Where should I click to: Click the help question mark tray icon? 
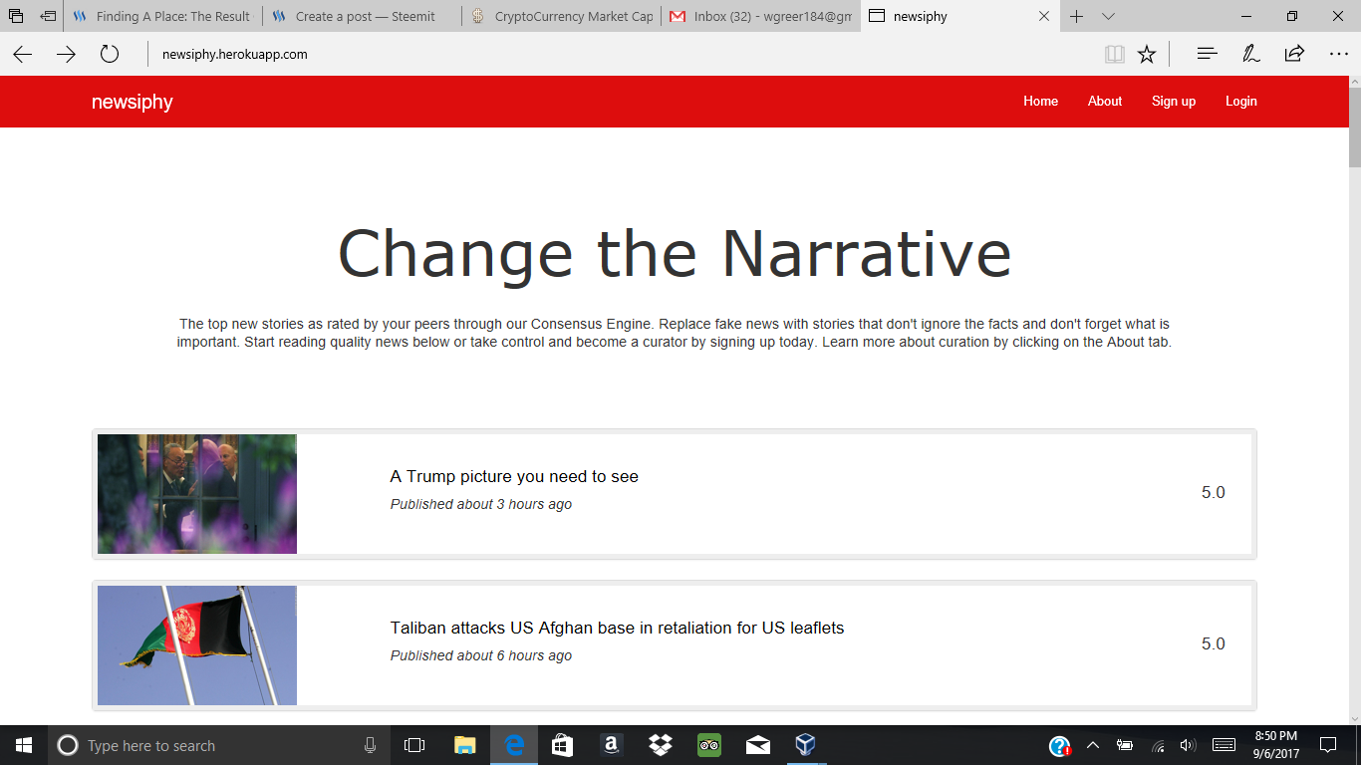(x=1060, y=745)
